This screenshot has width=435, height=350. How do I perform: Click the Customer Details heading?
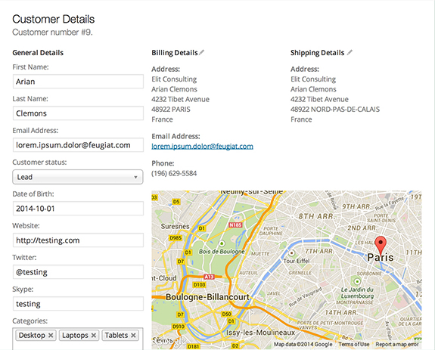54,19
